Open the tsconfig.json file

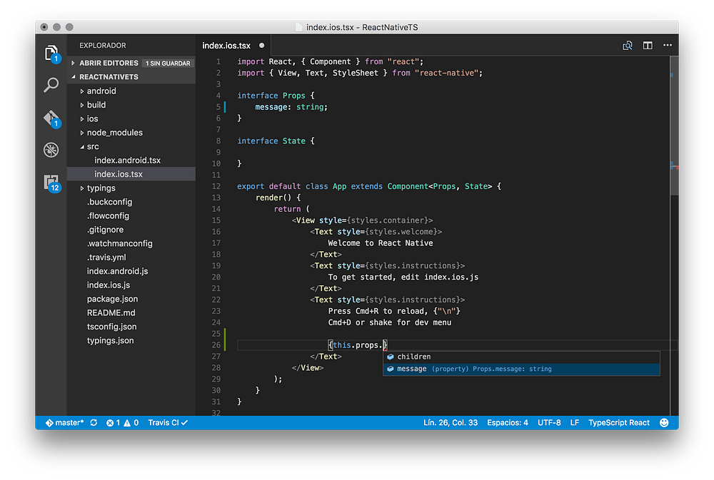131,327
